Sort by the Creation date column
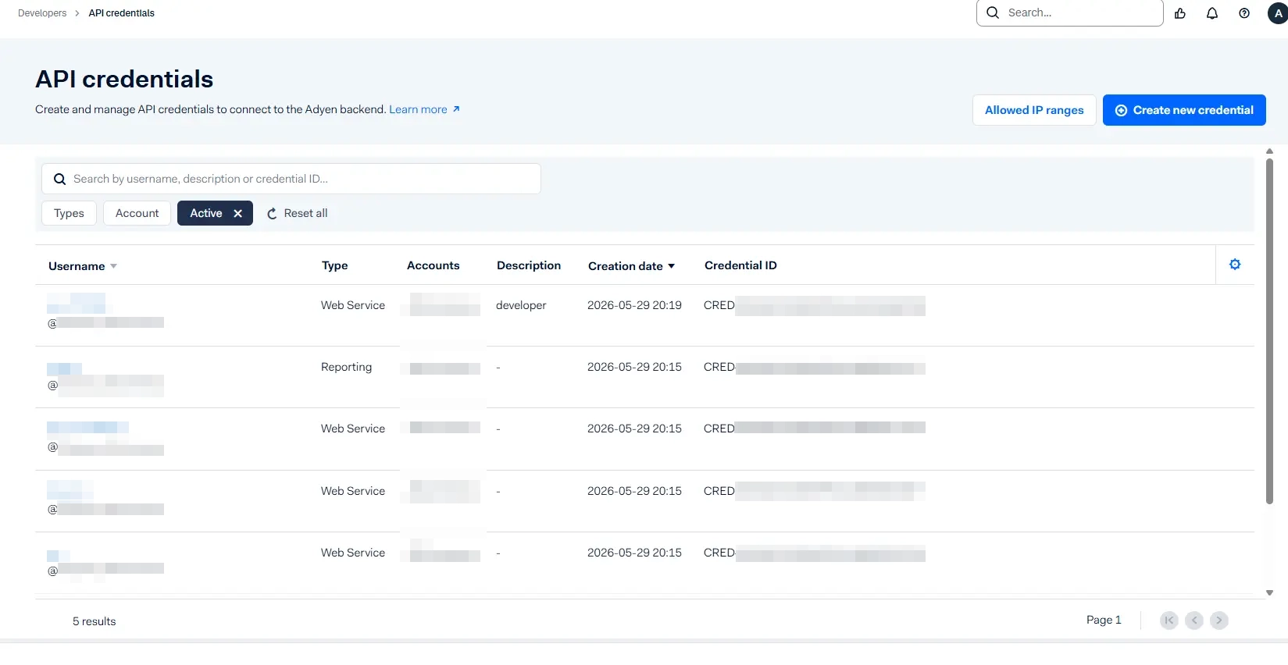This screenshot has height=665, width=1288. (631, 266)
